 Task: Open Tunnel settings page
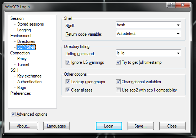pyautogui.click(x=23, y=64)
